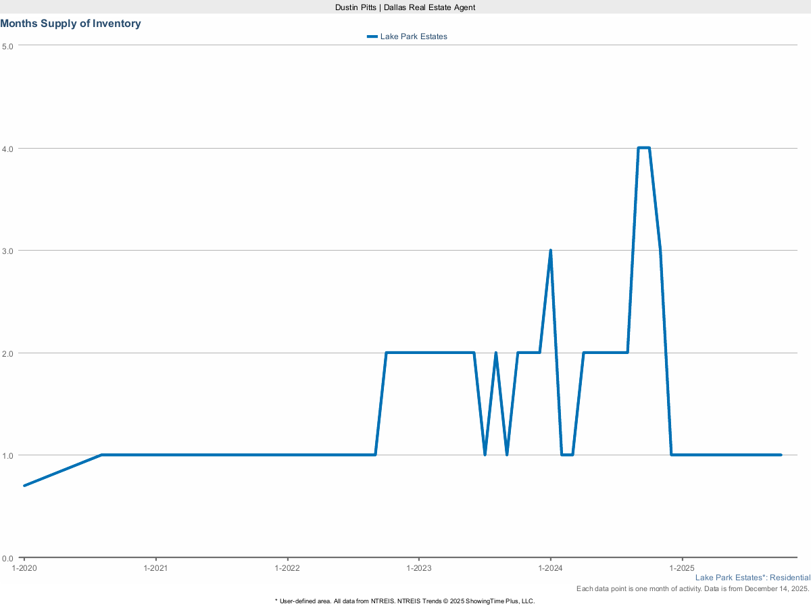Click the blue Lake Park Estates legend swatch
This screenshot has height=608, width=811.
tap(372, 36)
